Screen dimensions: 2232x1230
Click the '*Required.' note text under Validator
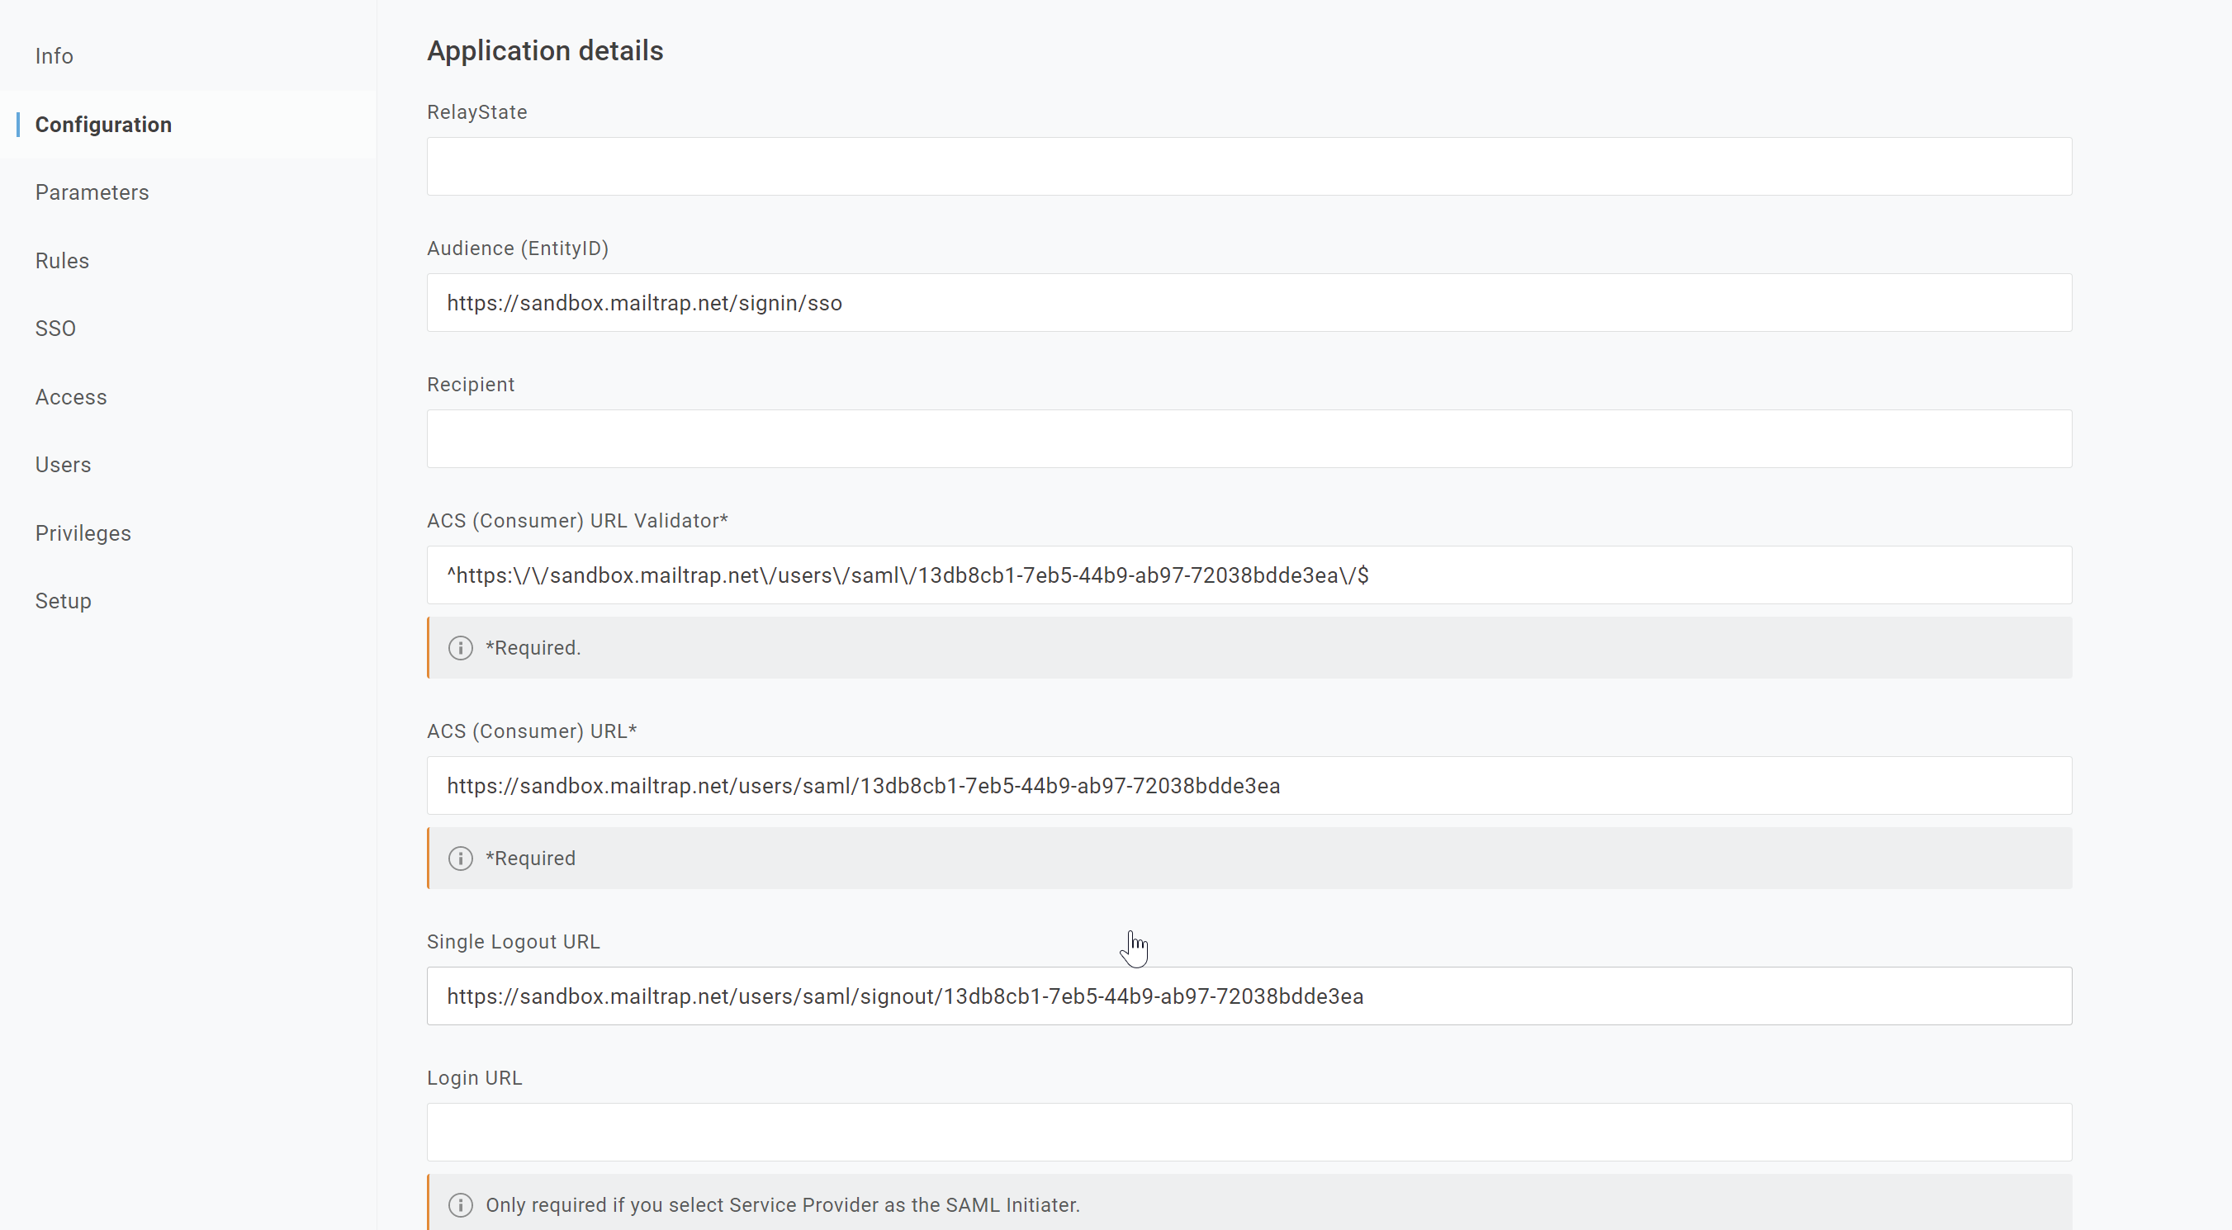click(533, 648)
